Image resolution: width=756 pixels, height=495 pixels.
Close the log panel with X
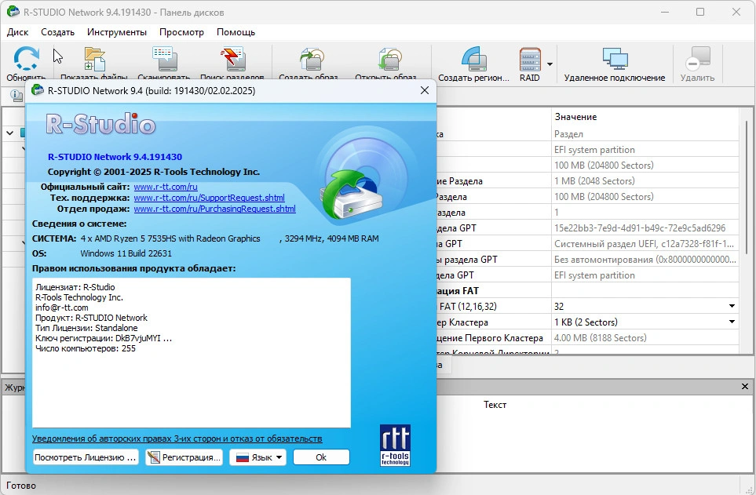point(744,387)
